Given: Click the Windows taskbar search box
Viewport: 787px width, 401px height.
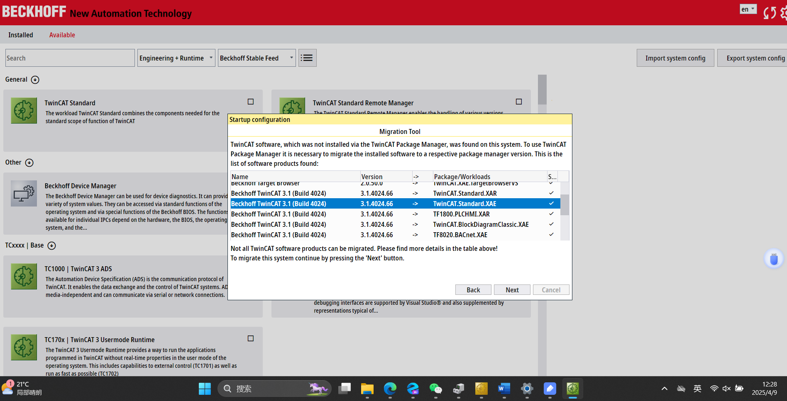Looking at the screenshot, I should click(x=274, y=389).
